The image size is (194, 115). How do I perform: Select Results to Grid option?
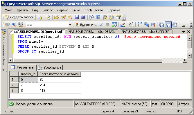168,25
